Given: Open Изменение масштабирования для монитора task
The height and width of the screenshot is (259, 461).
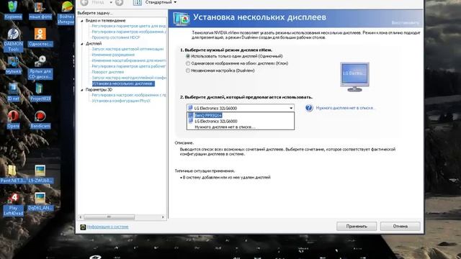Looking at the screenshot, I should coord(129,60).
